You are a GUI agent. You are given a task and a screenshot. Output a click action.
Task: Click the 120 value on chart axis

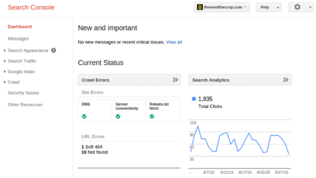click(x=193, y=123)
